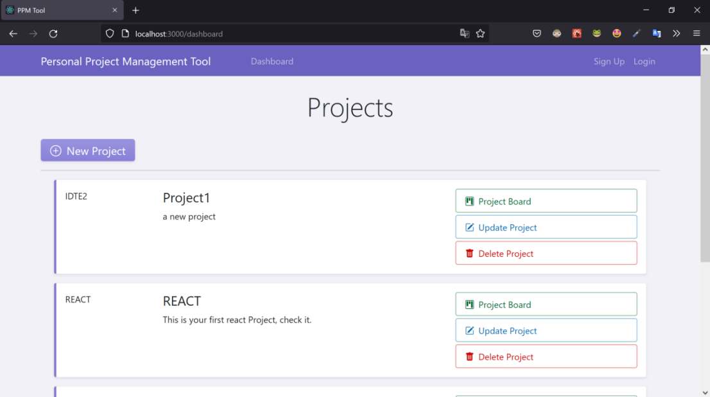Screen dimensions: 710x397
Task: Click board icon in REACT's Project Board
Action: 469,304
